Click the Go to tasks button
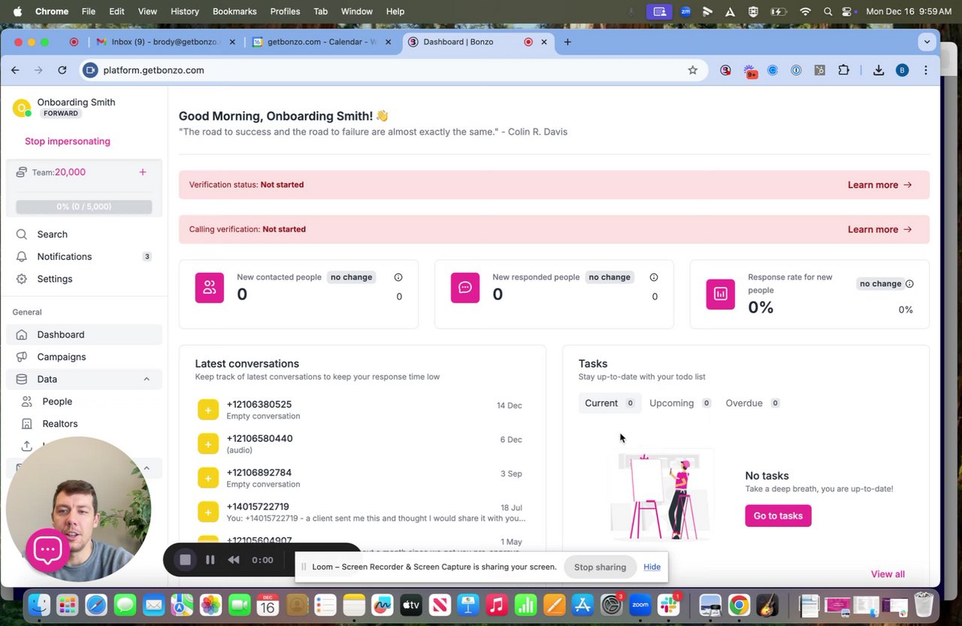The width and height of the screenshot is (962, 626). (x=778, y=516)
